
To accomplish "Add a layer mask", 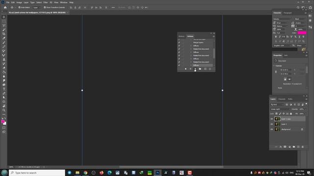I will tap(285, 147).
